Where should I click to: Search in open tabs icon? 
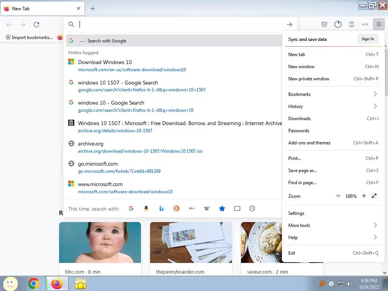coord(237,209)
